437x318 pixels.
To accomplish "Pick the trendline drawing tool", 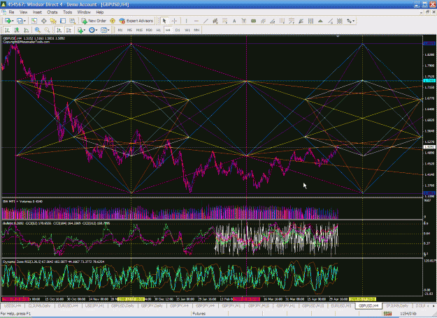I will click(206, 21).
